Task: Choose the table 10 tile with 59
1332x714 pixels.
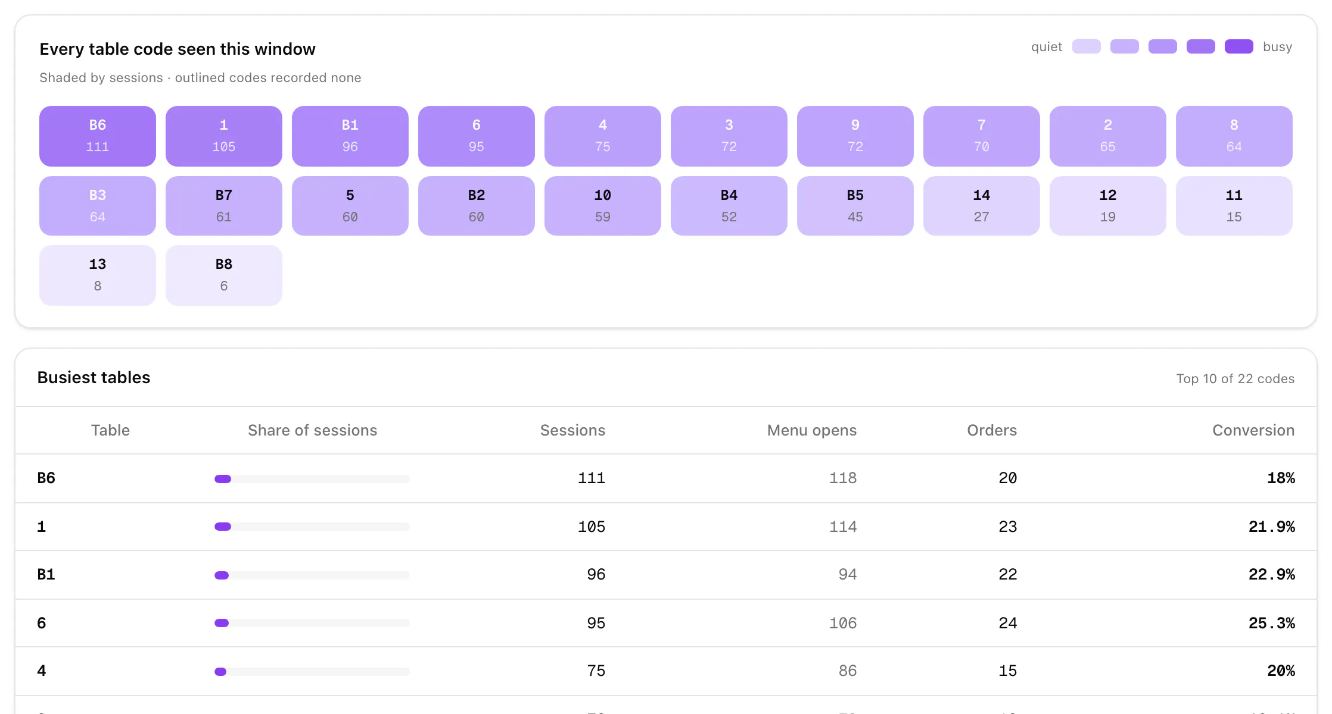Action: (603, 206)
